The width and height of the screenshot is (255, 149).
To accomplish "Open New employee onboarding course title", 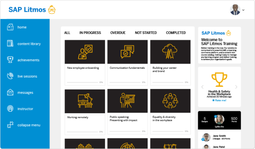I will [x=83, y=68].
